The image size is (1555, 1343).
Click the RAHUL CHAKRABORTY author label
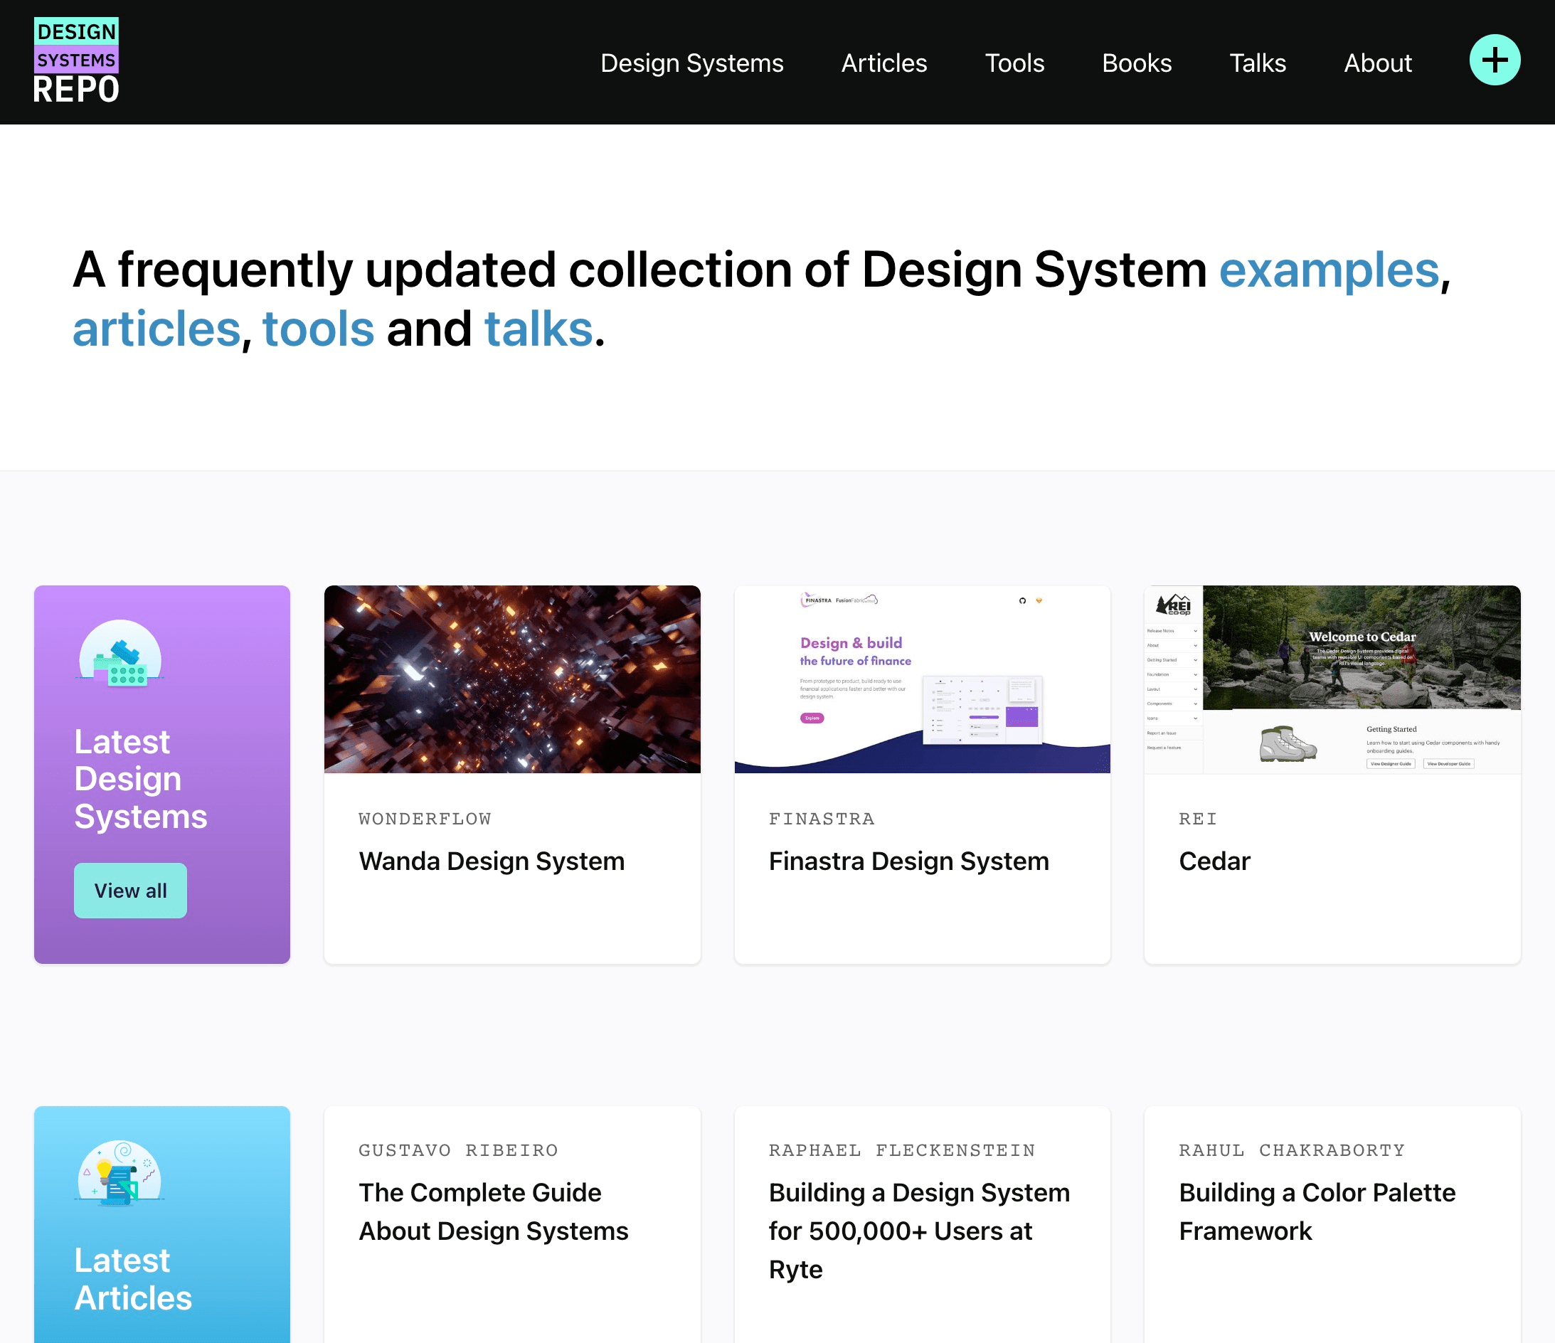pyautogui.click(x=1292, y=1150)
